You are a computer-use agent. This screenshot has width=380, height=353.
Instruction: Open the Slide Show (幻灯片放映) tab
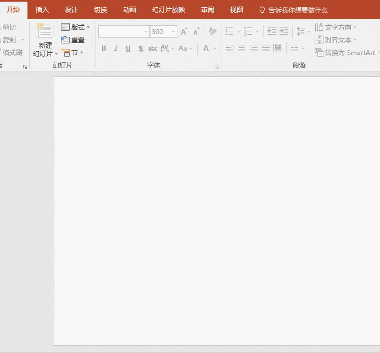click(x=169, y=10)
